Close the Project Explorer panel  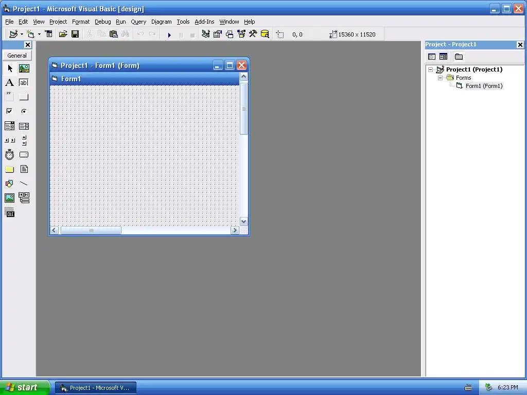point(520,45)
